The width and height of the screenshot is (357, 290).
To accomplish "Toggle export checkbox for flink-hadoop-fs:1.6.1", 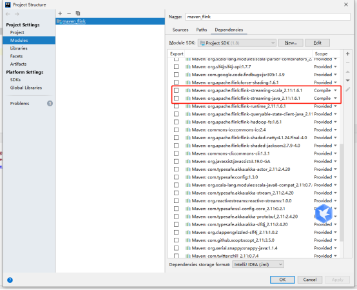I will [x=176, y=122].
